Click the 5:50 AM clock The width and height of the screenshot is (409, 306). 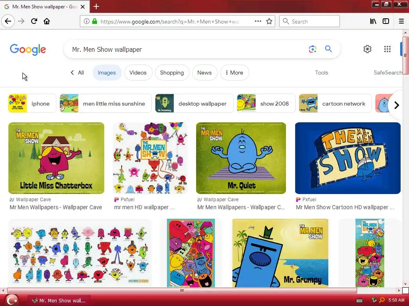tap(396, 300)
